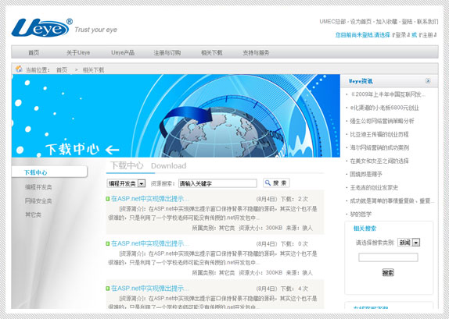Click the magnifier 搜索 button

point(276,183)
